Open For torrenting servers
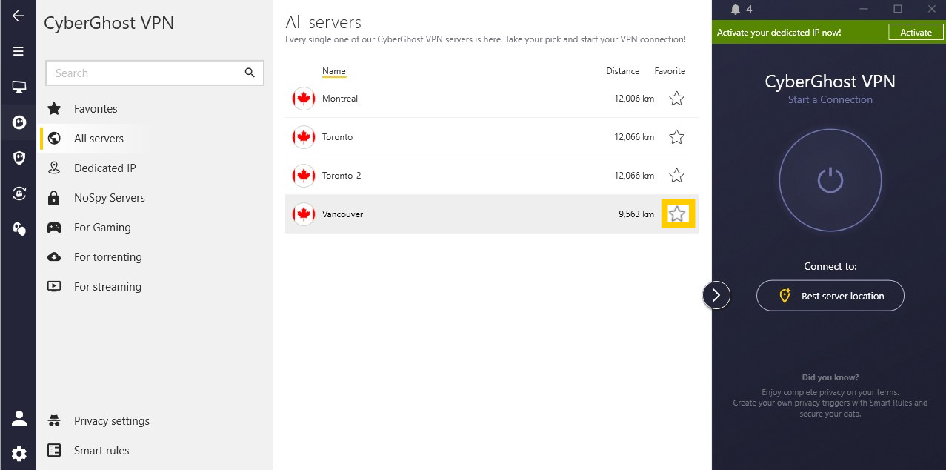946x470 pixels. pyautogui.click(x=107, y=257)
